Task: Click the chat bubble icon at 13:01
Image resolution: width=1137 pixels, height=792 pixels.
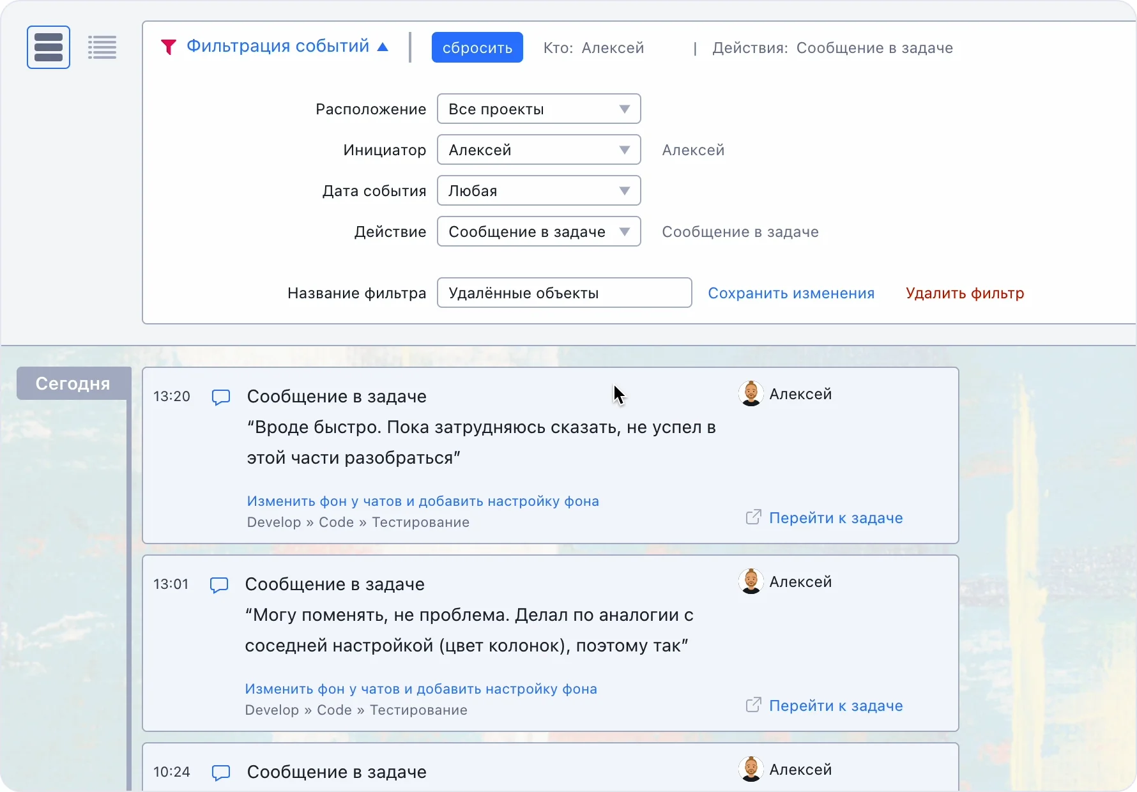Action: point(219,585)
